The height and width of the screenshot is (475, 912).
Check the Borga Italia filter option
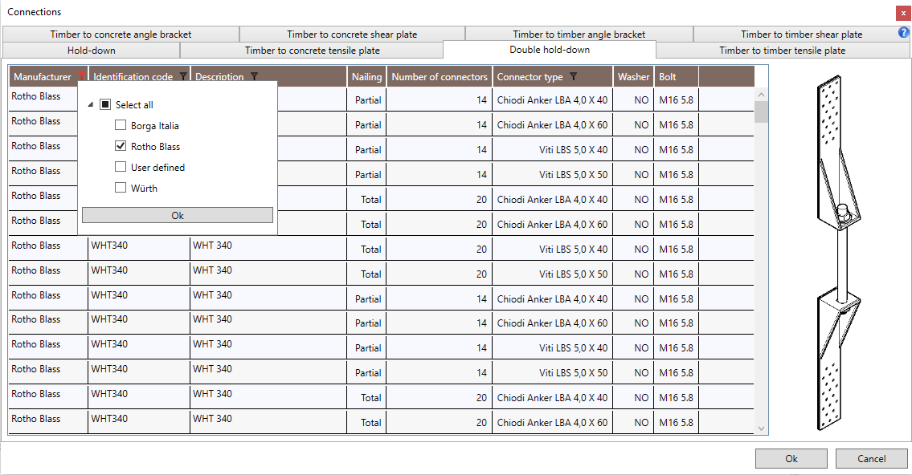(x=121, y=125)
